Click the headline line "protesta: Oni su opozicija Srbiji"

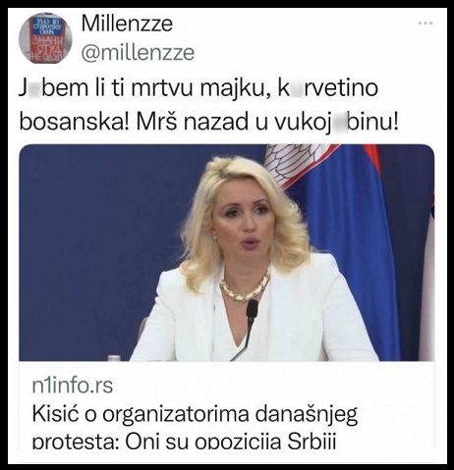click(x=184, y=442)
